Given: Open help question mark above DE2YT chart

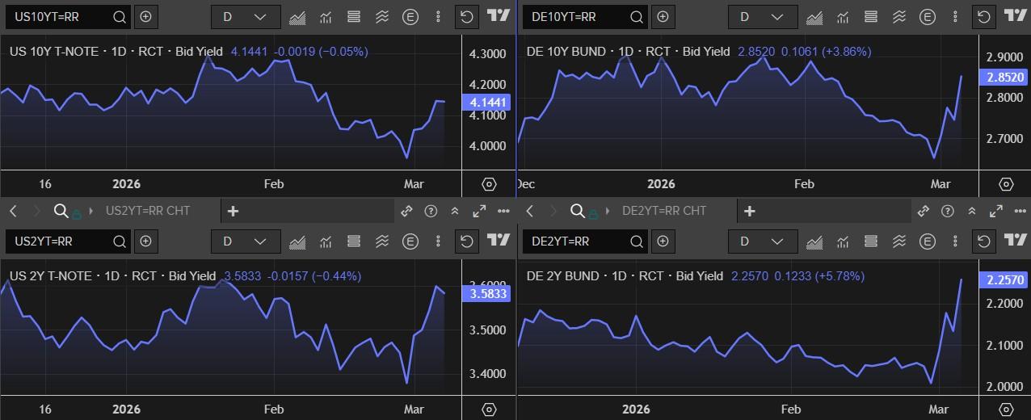Looking at the screenshot, I should coord(947,211).
